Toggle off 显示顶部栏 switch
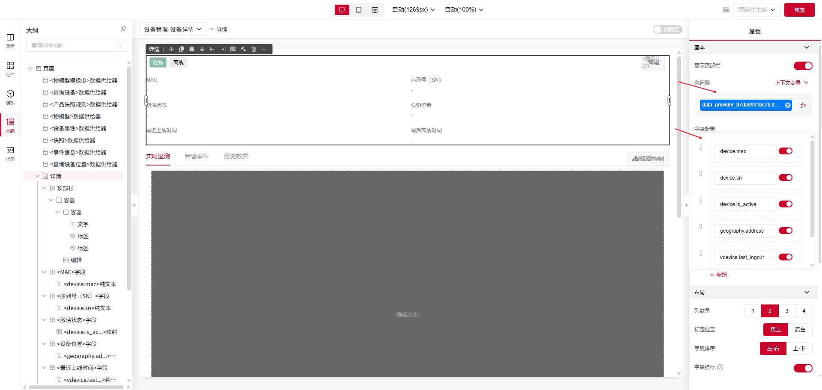The height and width of the screenshot is (390, 822). click(x=803, y=66)
